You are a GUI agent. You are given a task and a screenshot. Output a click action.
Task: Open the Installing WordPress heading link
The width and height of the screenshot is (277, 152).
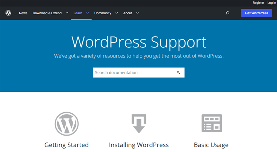tap(139, 145)
